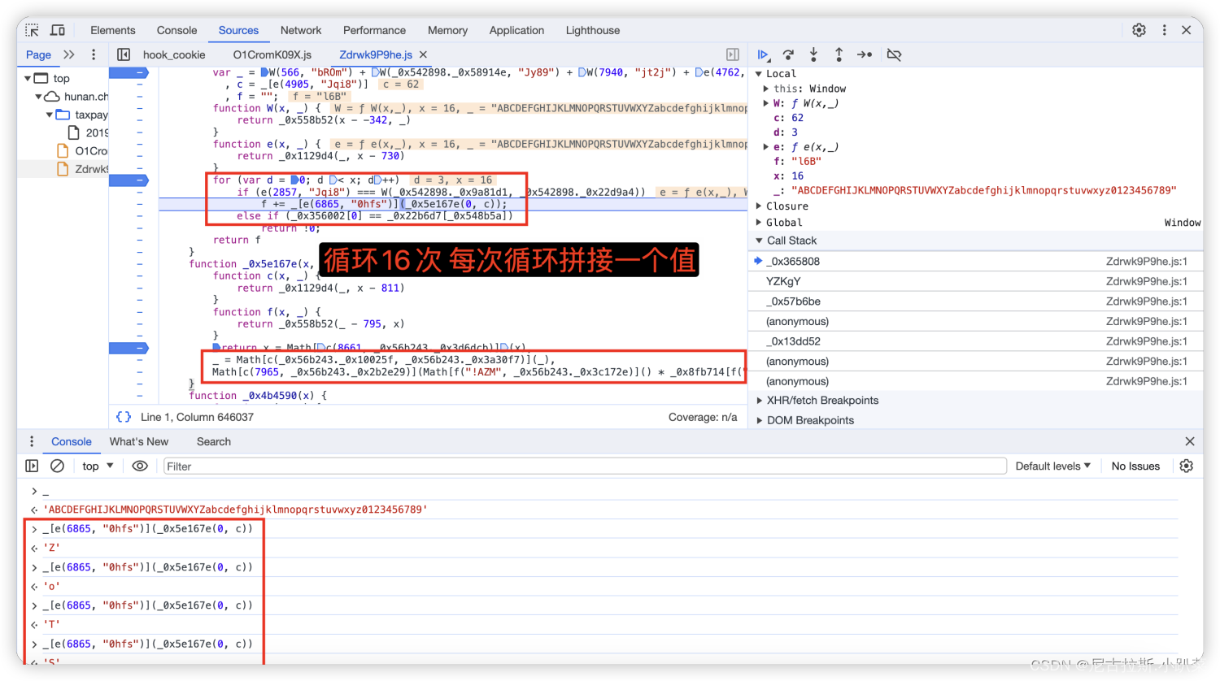Click the No Issues button
The height and width of the screenshot is (681, 1220).
coord(1135,466)
